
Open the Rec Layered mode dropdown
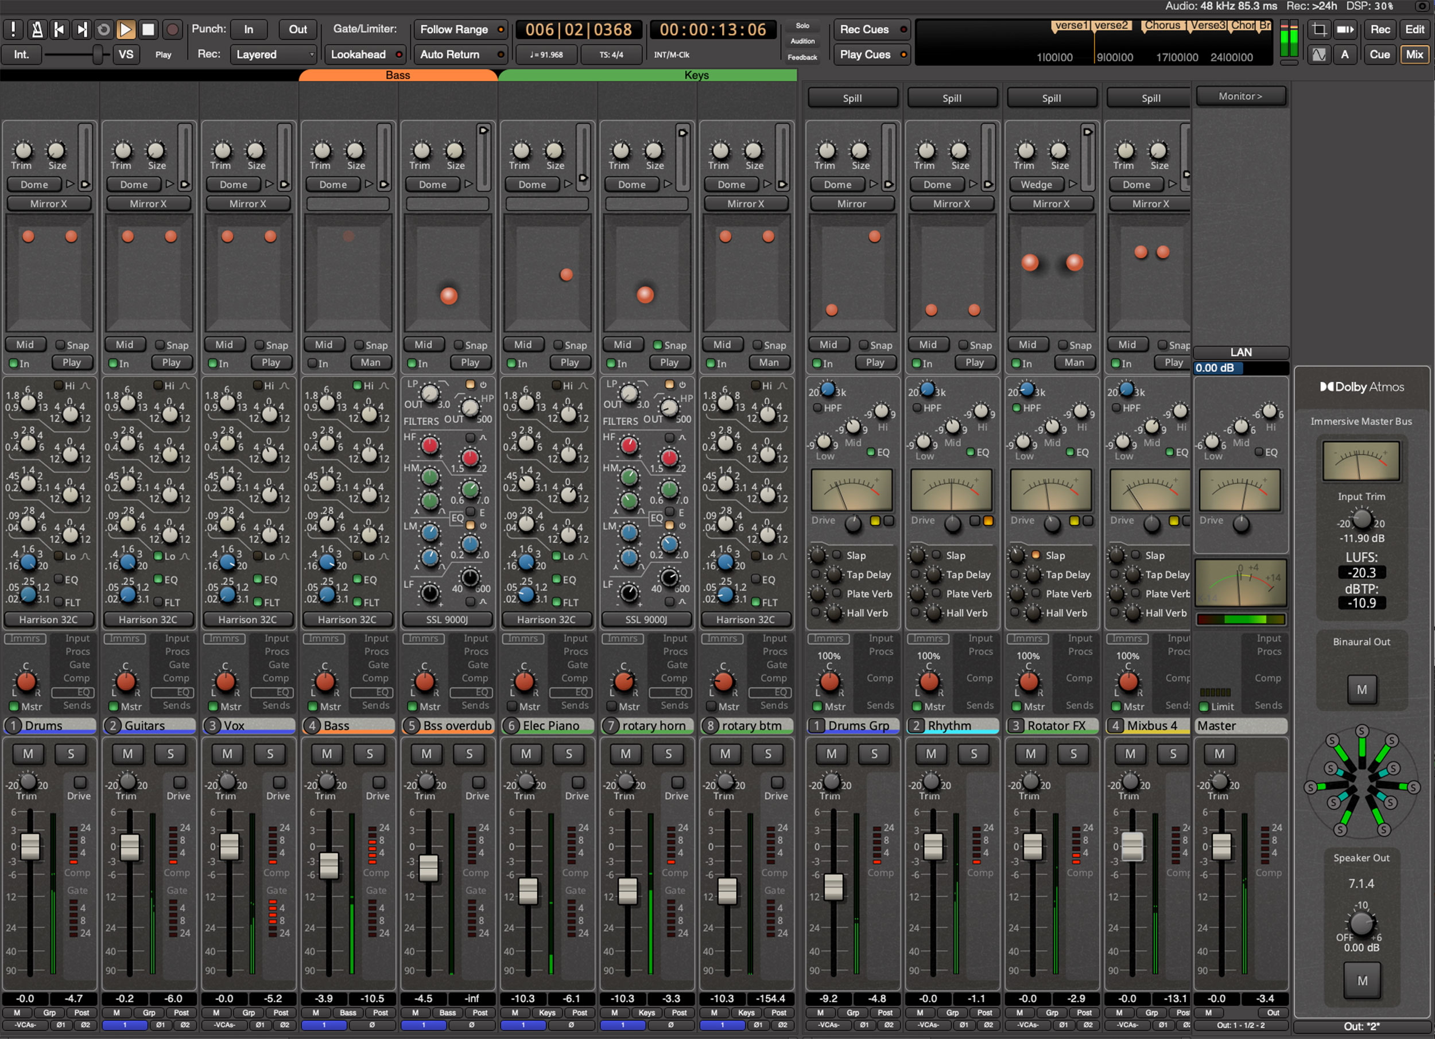click(273, 55)
